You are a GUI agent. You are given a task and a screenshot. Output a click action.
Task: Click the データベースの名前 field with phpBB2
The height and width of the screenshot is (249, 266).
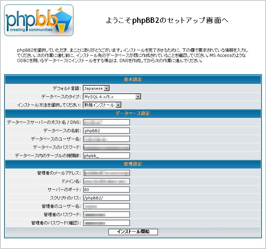[107, 131]
